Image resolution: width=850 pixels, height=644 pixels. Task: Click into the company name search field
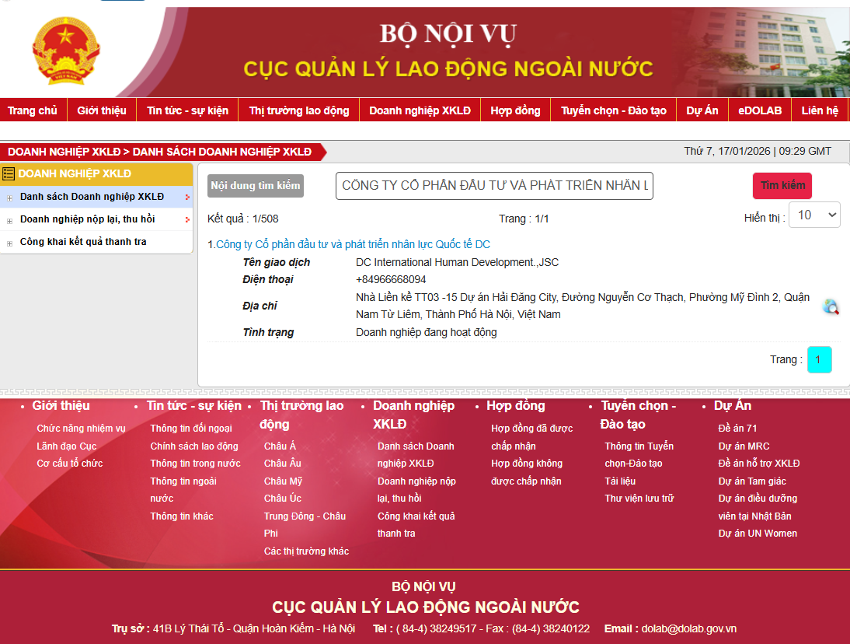tap(494, 186)
